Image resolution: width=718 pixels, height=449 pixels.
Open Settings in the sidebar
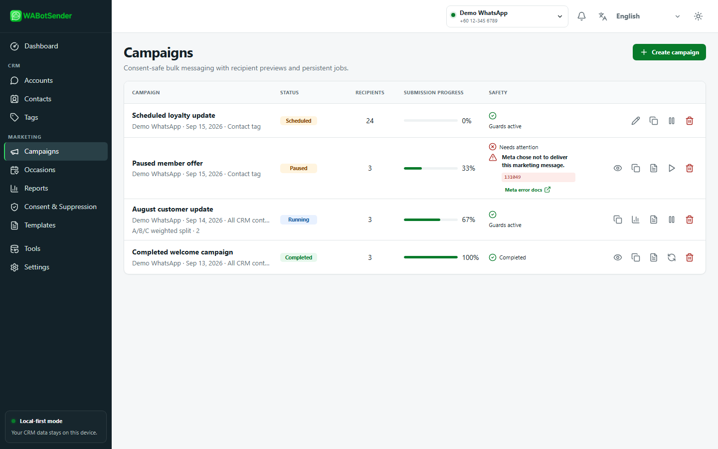[56, 267]
